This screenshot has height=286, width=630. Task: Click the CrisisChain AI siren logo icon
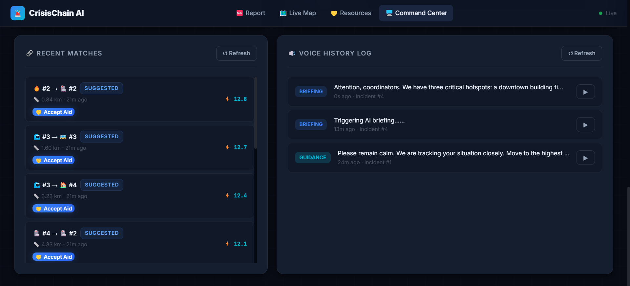pyautogui.click(x=18, y=13)
